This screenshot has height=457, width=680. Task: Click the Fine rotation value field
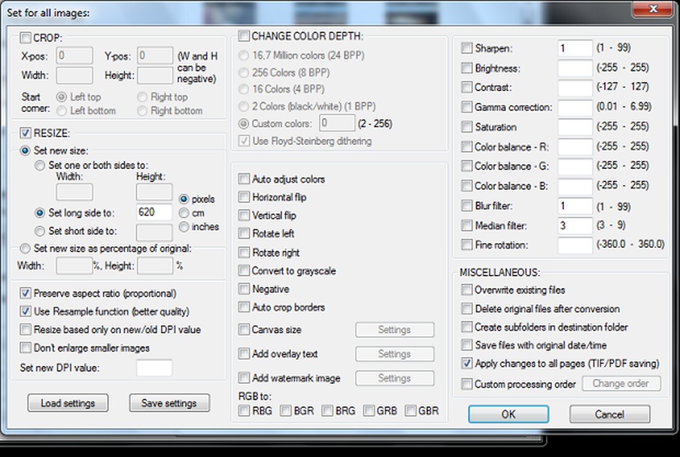[575, 245]
